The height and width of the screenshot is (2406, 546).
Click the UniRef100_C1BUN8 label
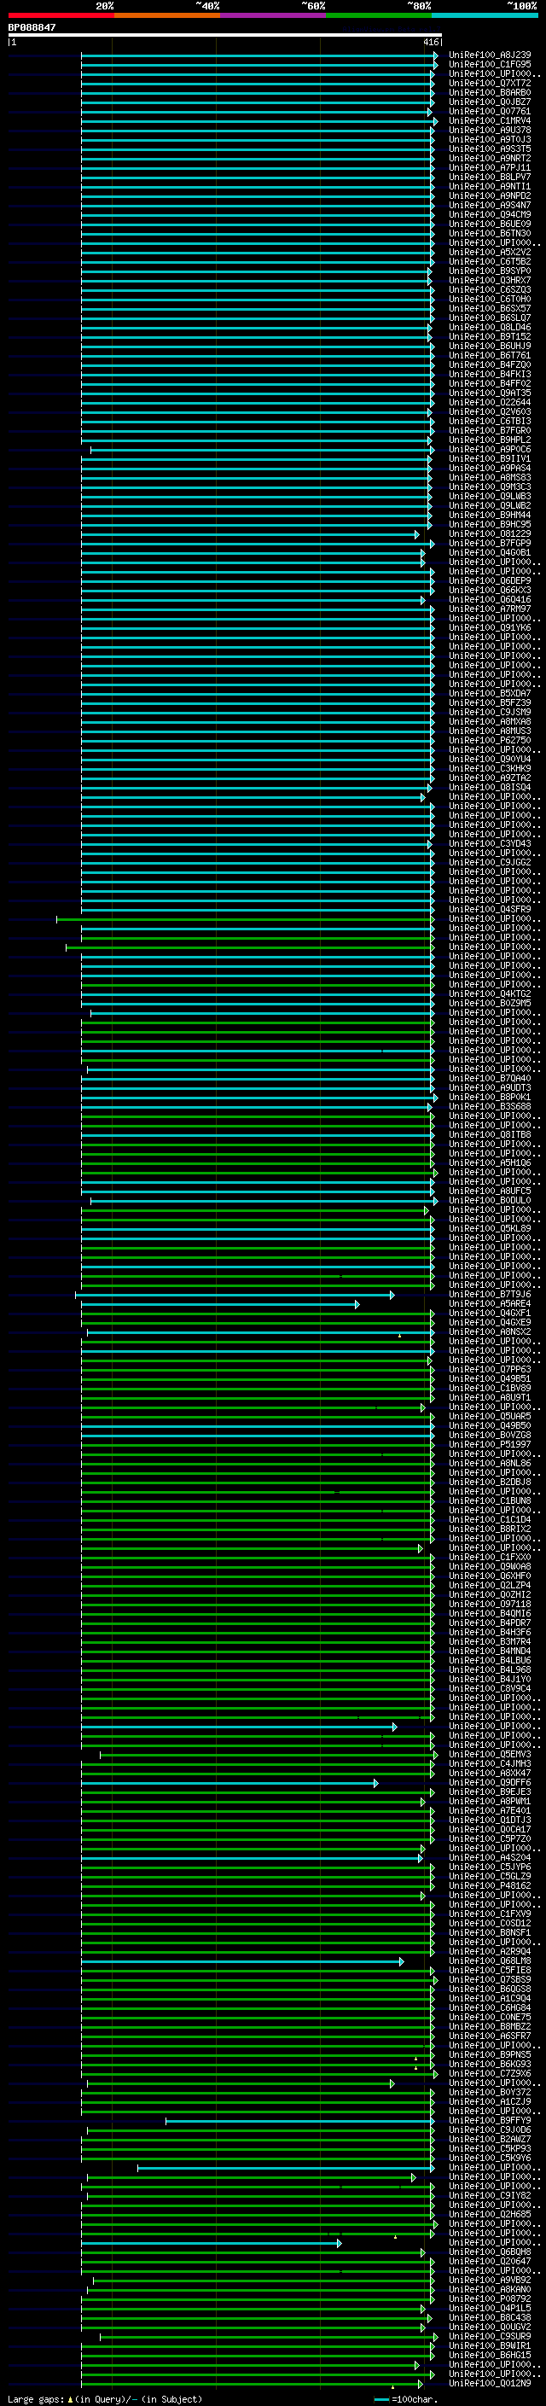coord(490,1500)
